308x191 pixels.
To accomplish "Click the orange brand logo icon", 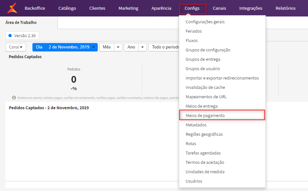I will coord(12,8).
